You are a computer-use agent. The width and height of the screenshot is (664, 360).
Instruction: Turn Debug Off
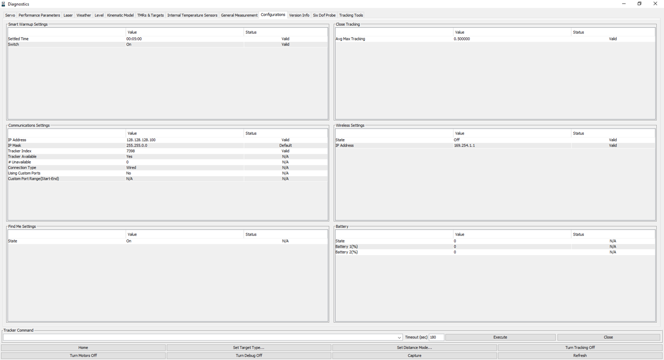(x=249, y=355)
